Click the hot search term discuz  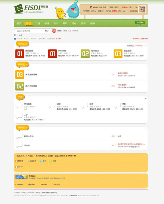pyautogui.click(x=75, y=31)
